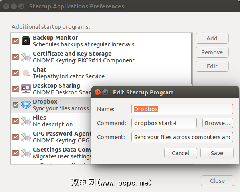
Task: Click the Certificate and Key Storage gears icon
Action: click(x=26, y=57)
